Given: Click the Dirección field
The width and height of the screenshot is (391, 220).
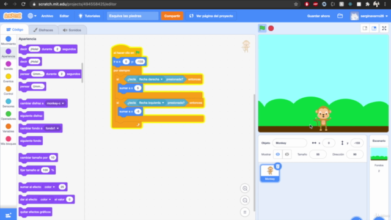Looking at the screenshot, I should (354, 155).
